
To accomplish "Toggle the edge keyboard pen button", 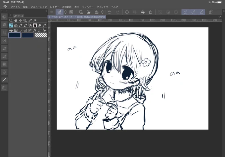I will click(x=60, y=12).
